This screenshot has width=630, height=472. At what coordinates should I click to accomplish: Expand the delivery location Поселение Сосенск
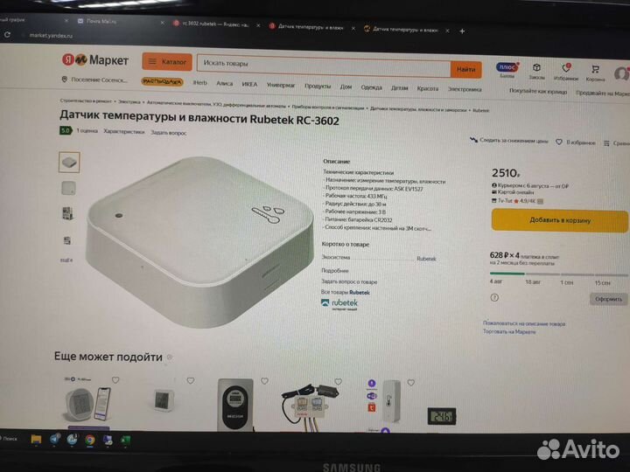94,80
